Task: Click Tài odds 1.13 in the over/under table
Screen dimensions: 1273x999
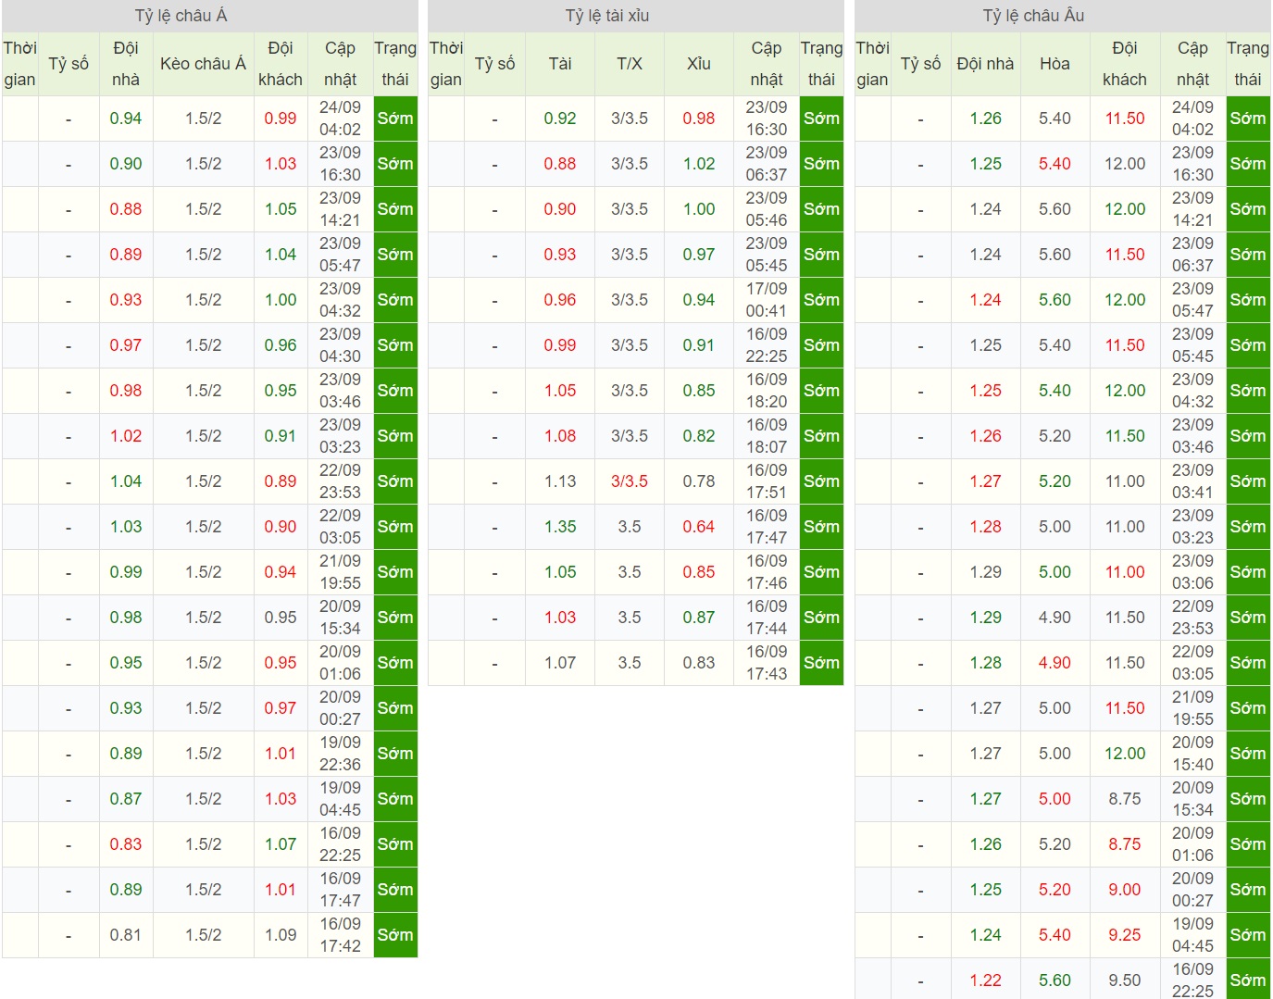Action: (560, 481)
